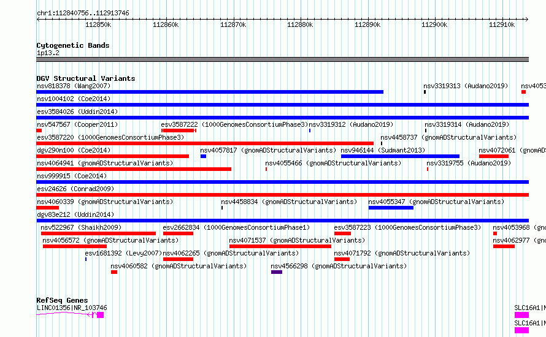Screen dimensions: 546x337
Task: Click the nsv4071792 (gnomADStructuralVariants) label
Action: click(x=402, y=253)
